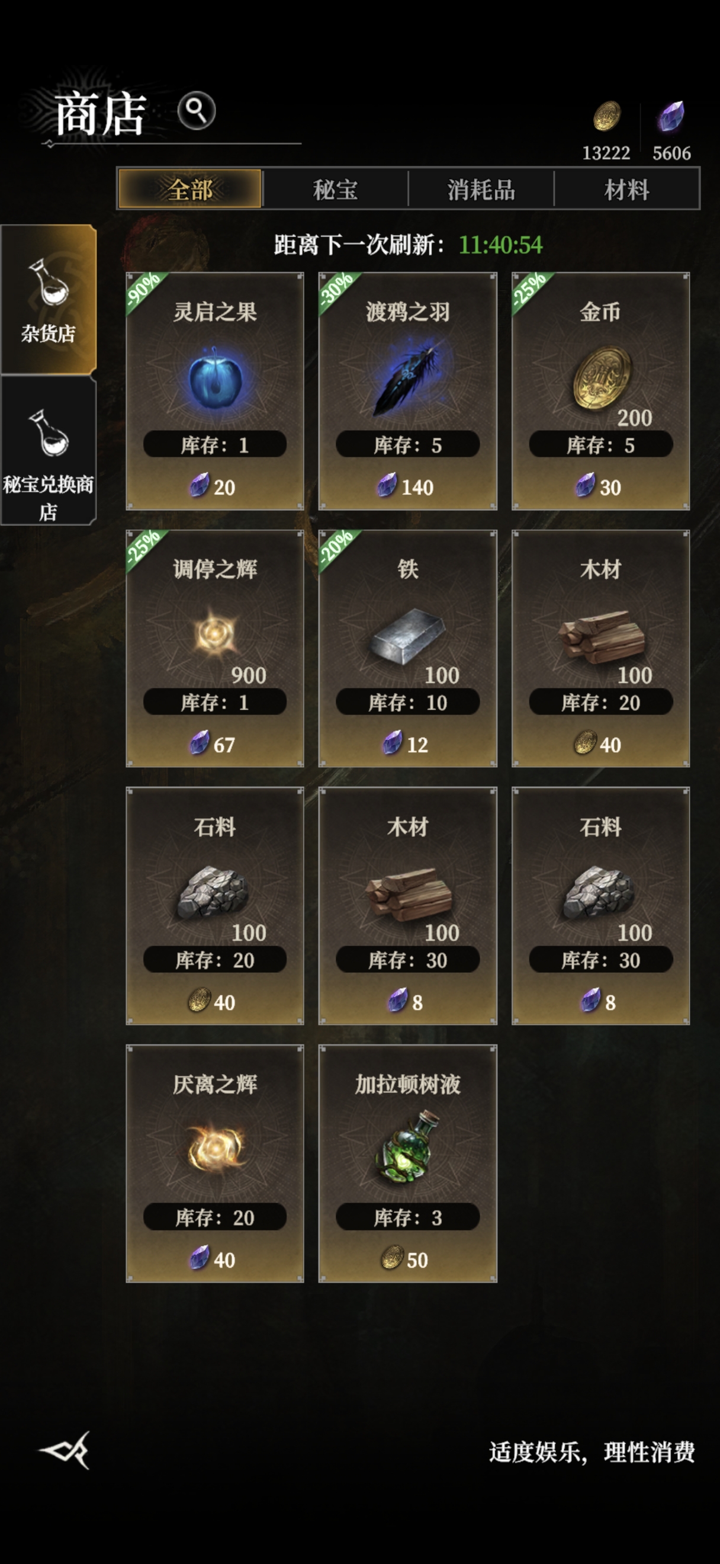
Task: Open the 秘宝兑换商店 sidebar shop
Action: point(49,450)
